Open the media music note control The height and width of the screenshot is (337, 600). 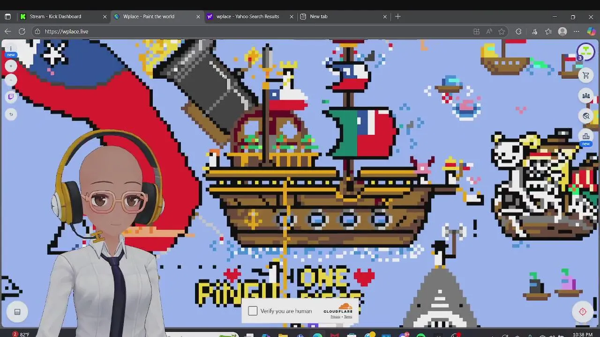coord(534,31)
